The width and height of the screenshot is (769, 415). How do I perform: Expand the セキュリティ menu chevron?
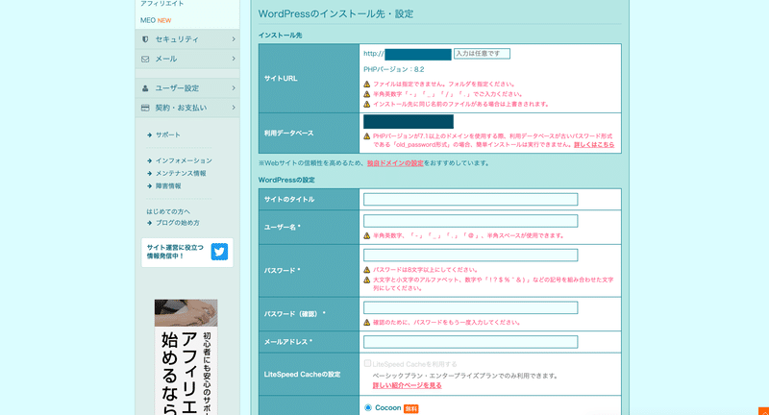click(x=234, y=39)
